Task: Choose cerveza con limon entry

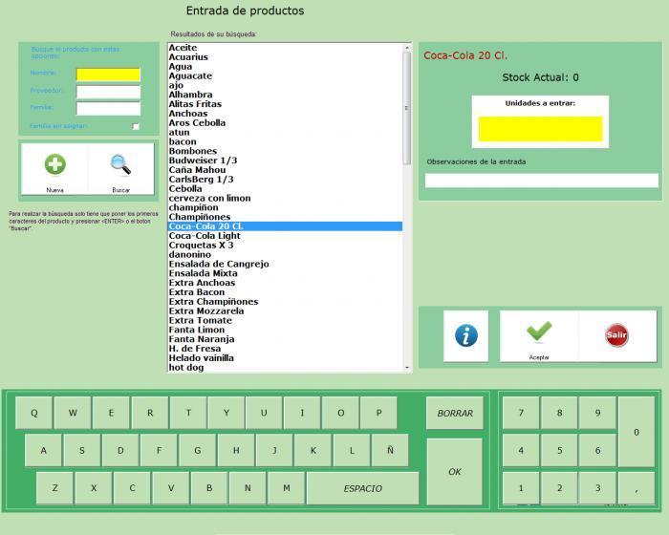Action: pyautogui.click(x=285, y=198)
